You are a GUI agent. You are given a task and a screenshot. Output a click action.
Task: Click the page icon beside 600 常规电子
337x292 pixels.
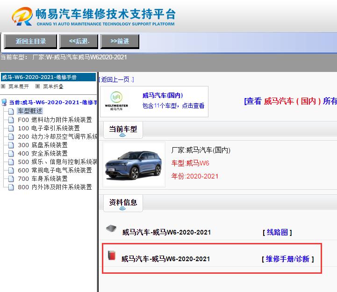tap(11, 171)
